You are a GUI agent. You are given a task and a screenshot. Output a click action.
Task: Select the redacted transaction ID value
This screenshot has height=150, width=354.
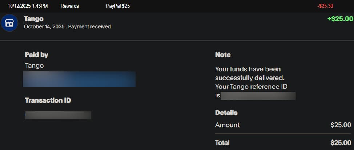coord(58,115)
